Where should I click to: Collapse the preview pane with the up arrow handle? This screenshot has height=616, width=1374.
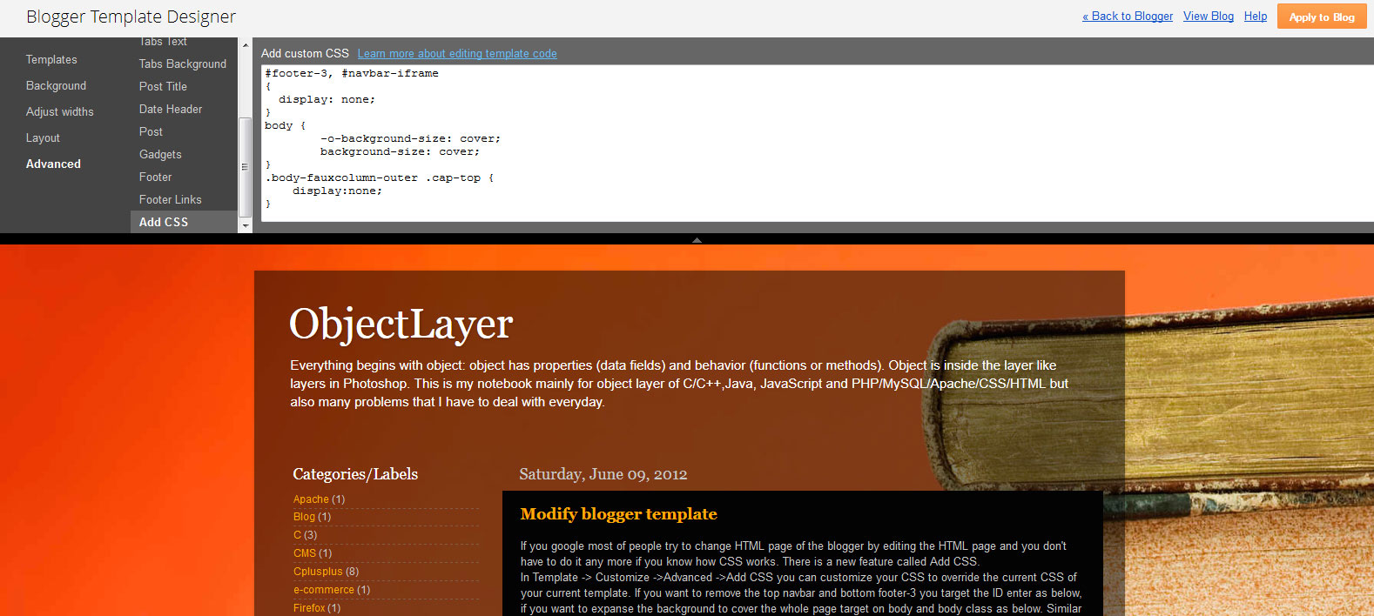(x=697, y=239)
